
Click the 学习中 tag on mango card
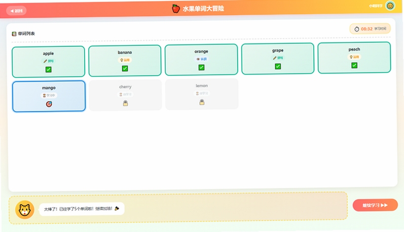pyautogui.click(x=49, y=96)
